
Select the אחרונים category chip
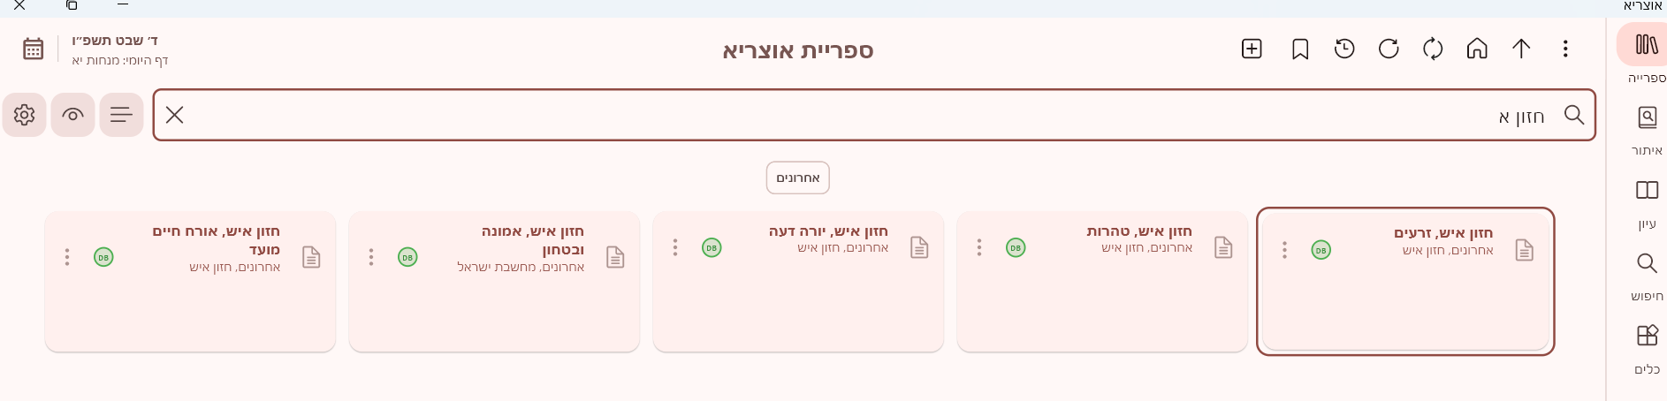pyautogui.click(x=797, y=178)
